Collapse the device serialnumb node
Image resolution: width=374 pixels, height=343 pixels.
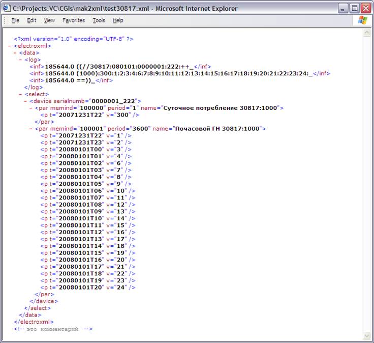(x=25, y=101)
